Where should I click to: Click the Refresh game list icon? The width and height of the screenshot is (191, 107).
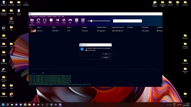(38, 21)
